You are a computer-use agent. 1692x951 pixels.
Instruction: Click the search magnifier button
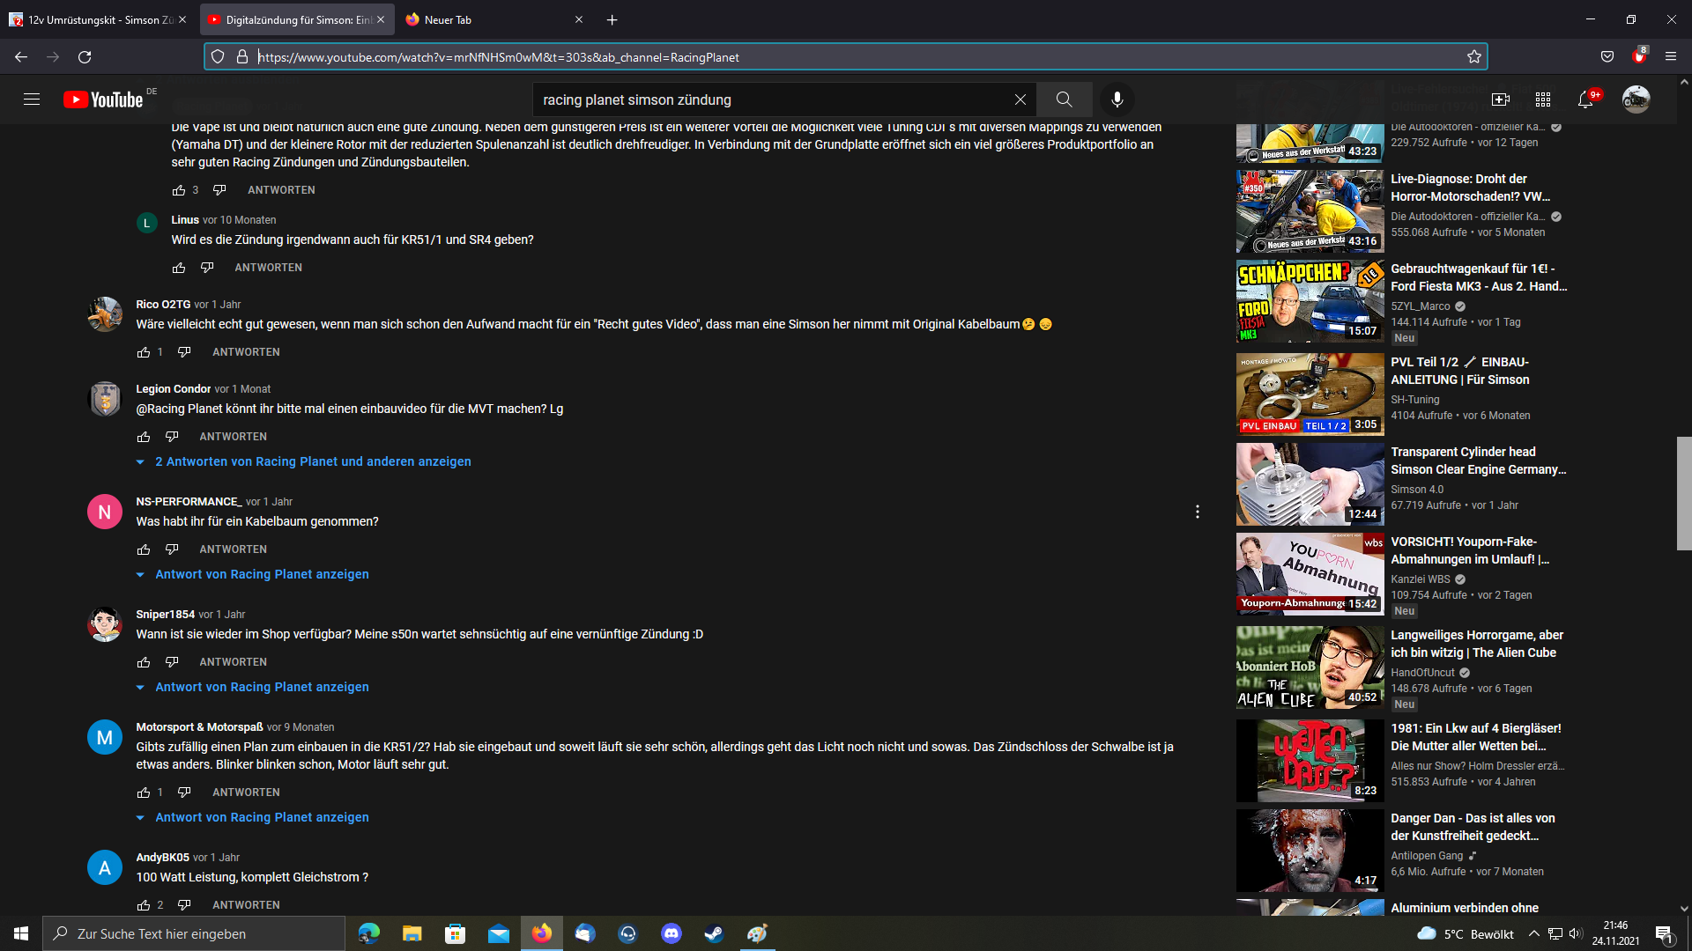click(1064, 100)
